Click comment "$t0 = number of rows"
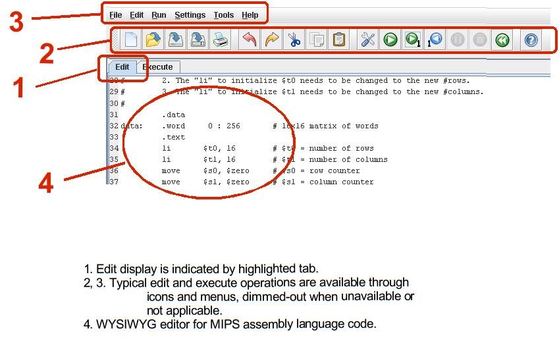 [x=323, y=148]
